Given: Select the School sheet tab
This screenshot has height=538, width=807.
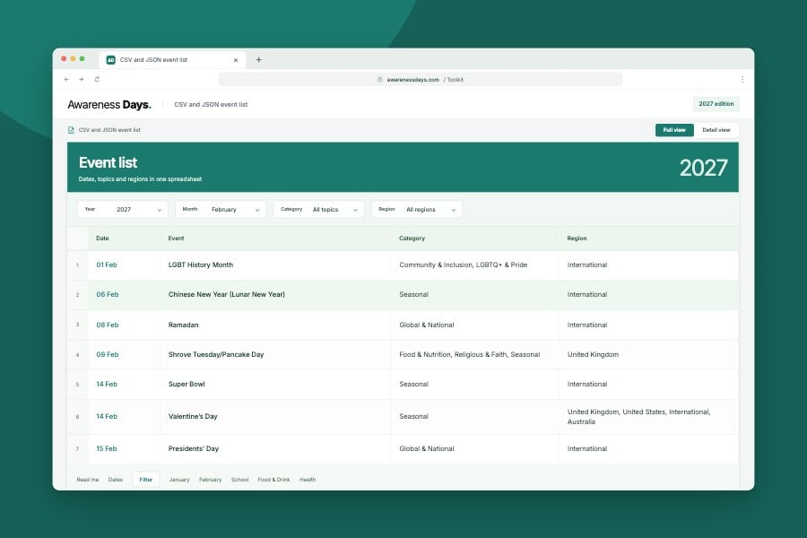Looking at the screenshot, I should point(239,480).
